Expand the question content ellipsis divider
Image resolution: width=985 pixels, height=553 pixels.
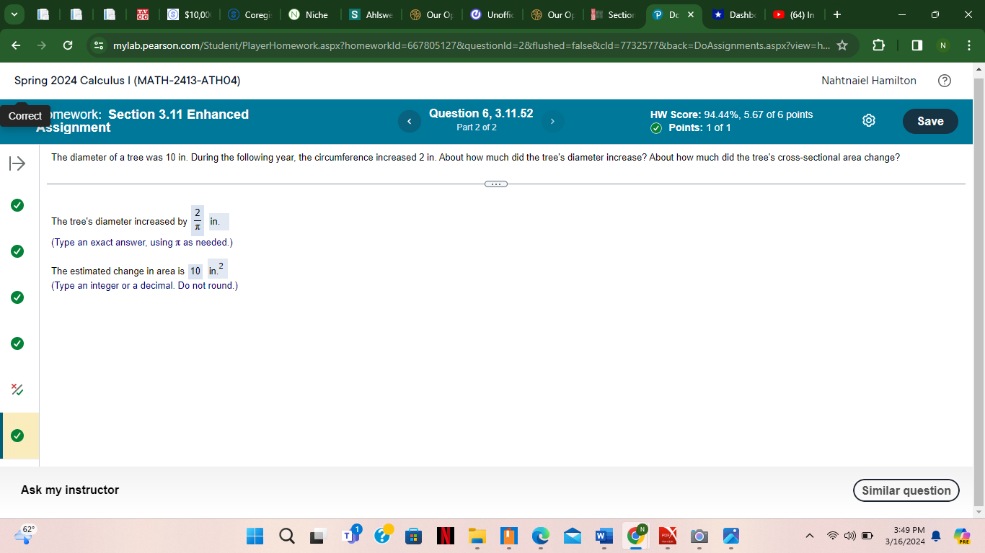coord(495,184)
